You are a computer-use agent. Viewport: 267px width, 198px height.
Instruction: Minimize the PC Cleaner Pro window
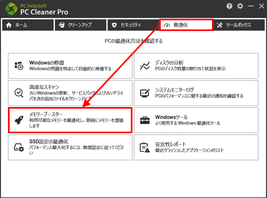pyautogui.click(x=251, y=6)
